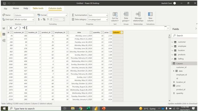
Task: Switch to Data view icon
Action: pos(4,34)
